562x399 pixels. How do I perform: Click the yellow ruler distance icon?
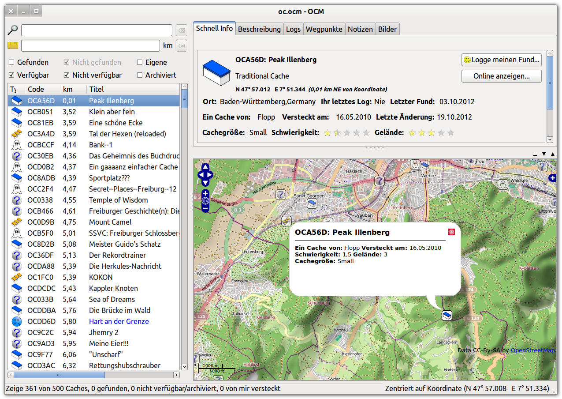click(x=13, y=45)
